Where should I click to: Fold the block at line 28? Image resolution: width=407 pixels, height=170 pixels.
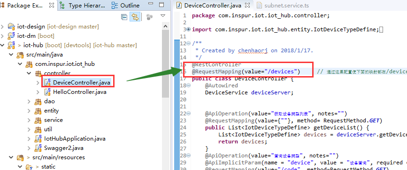(x=188, y=156)
